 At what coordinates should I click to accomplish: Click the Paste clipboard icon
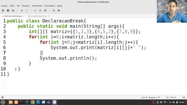click(45, 10)
